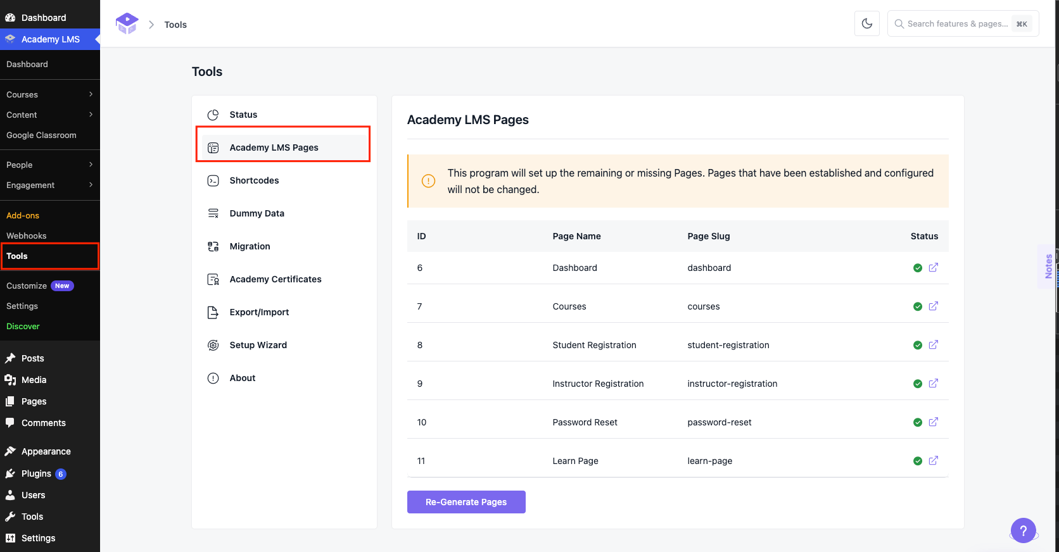Open Appearance menu
Screen dimensions: 1059x552
[50, 451]
